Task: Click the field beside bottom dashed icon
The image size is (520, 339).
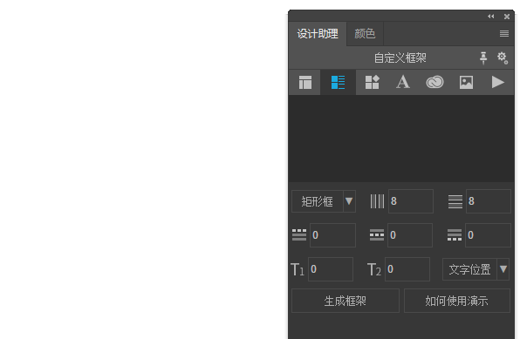Action: click(x=488, y=235)
